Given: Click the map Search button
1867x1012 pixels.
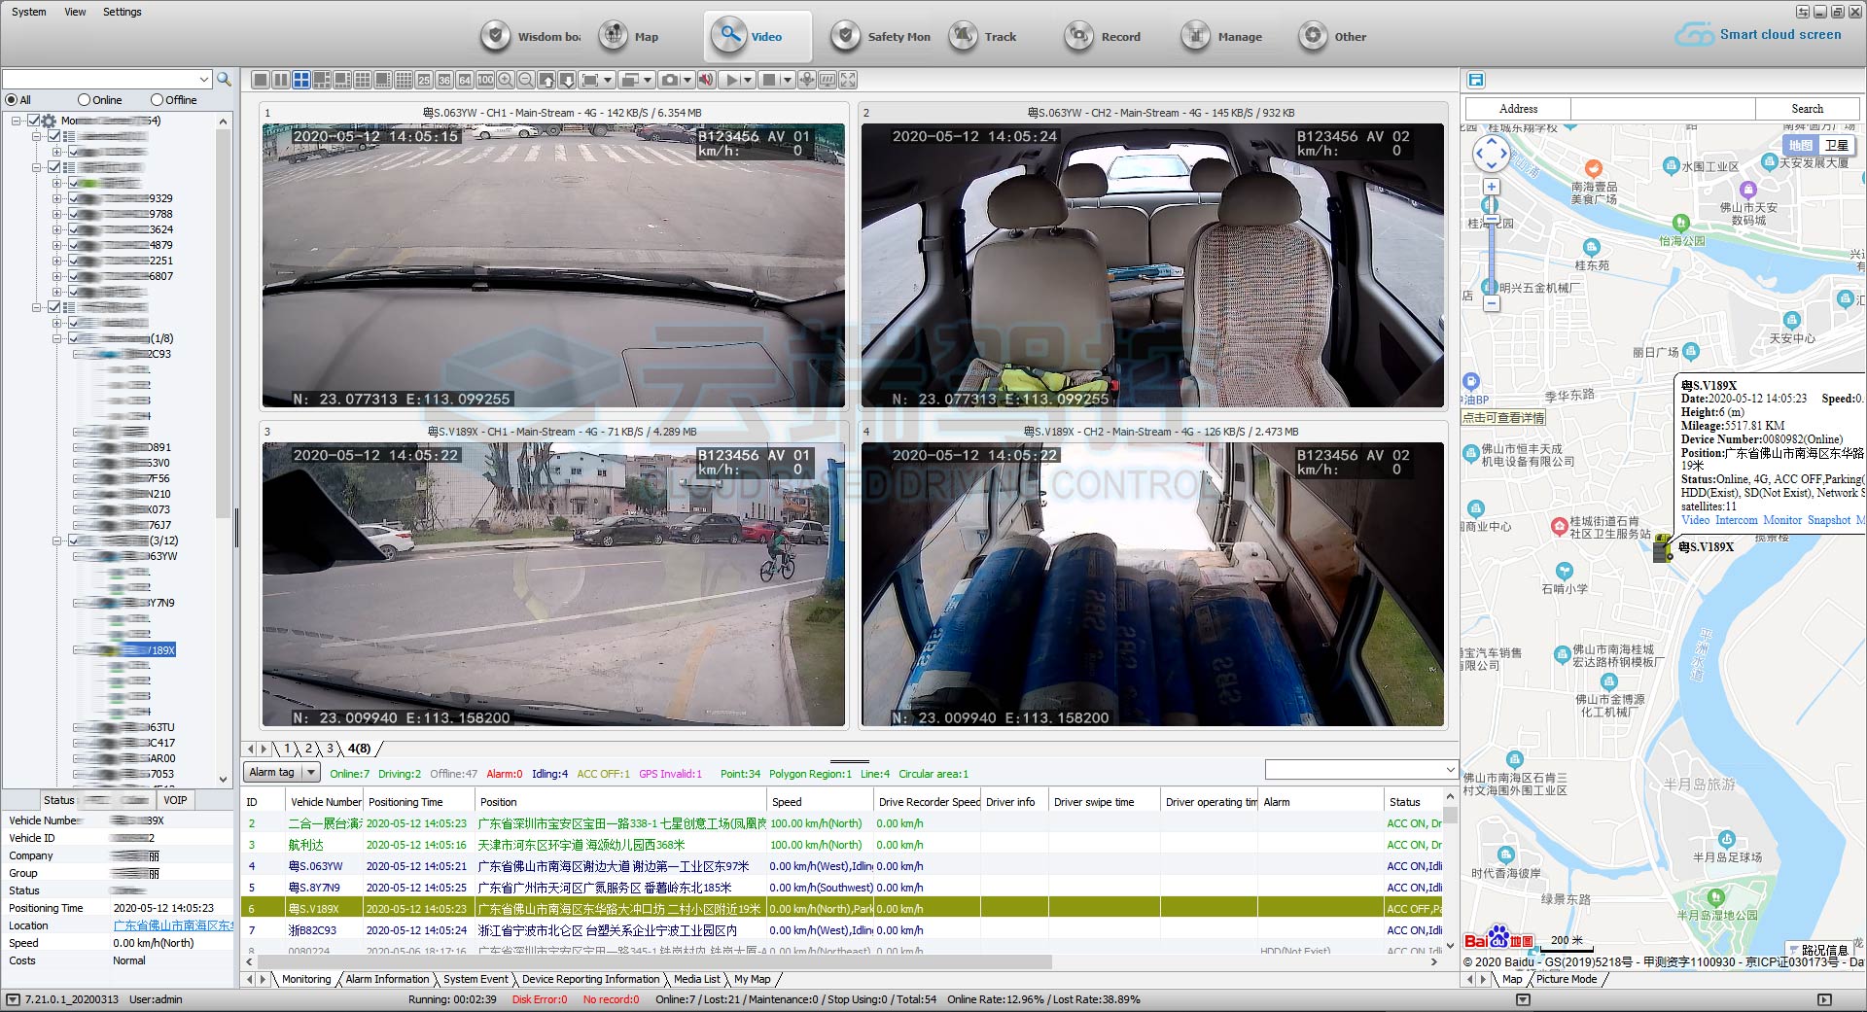Looking at the screenshot, I should 1807,109.
